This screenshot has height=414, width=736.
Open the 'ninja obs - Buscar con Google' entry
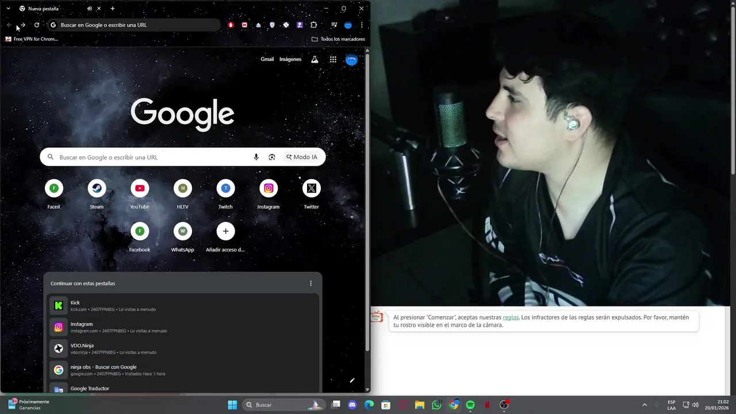pyautogui.click(x=182, y=370)
